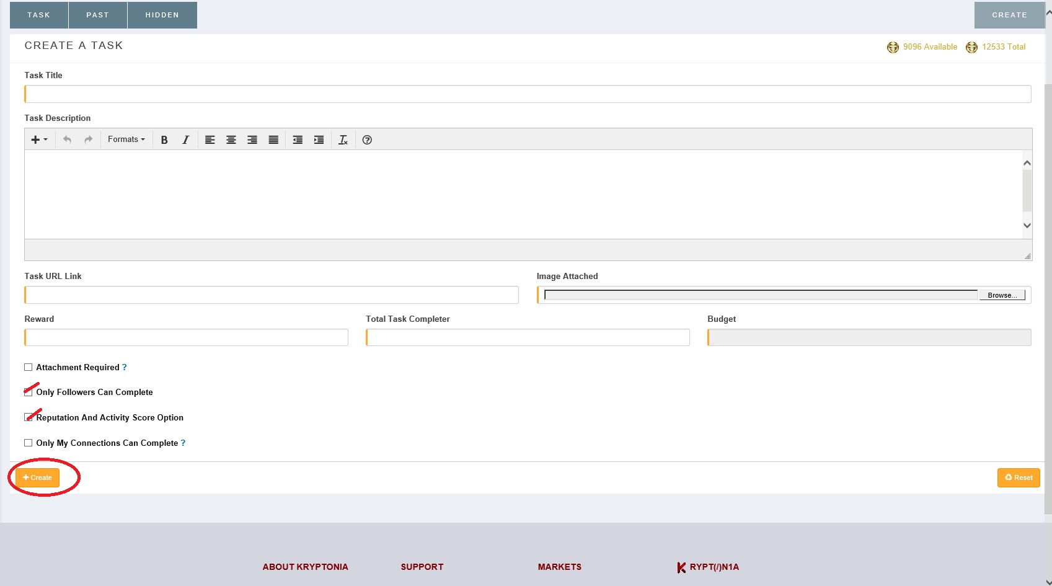Focus the Total Task Completer field
The width and height of the screenshot is (1052, 586).
[x=528, y=337]
